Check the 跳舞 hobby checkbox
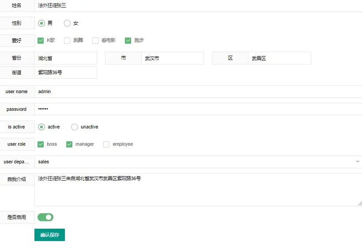Viewport: 362px width, 249px height. 67,41
